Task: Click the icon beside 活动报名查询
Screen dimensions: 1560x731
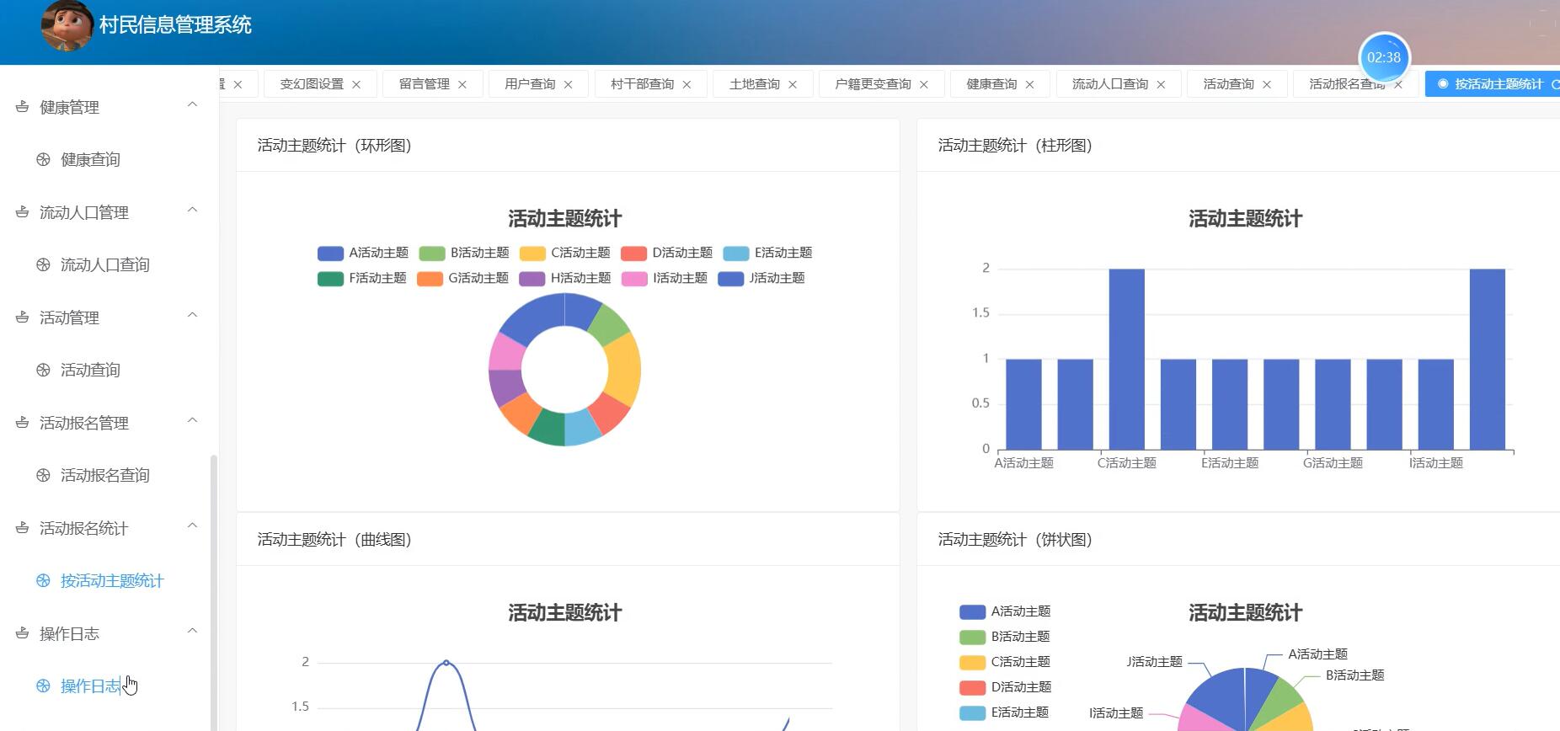Action: pyautogui.click(x=44, y=475)
